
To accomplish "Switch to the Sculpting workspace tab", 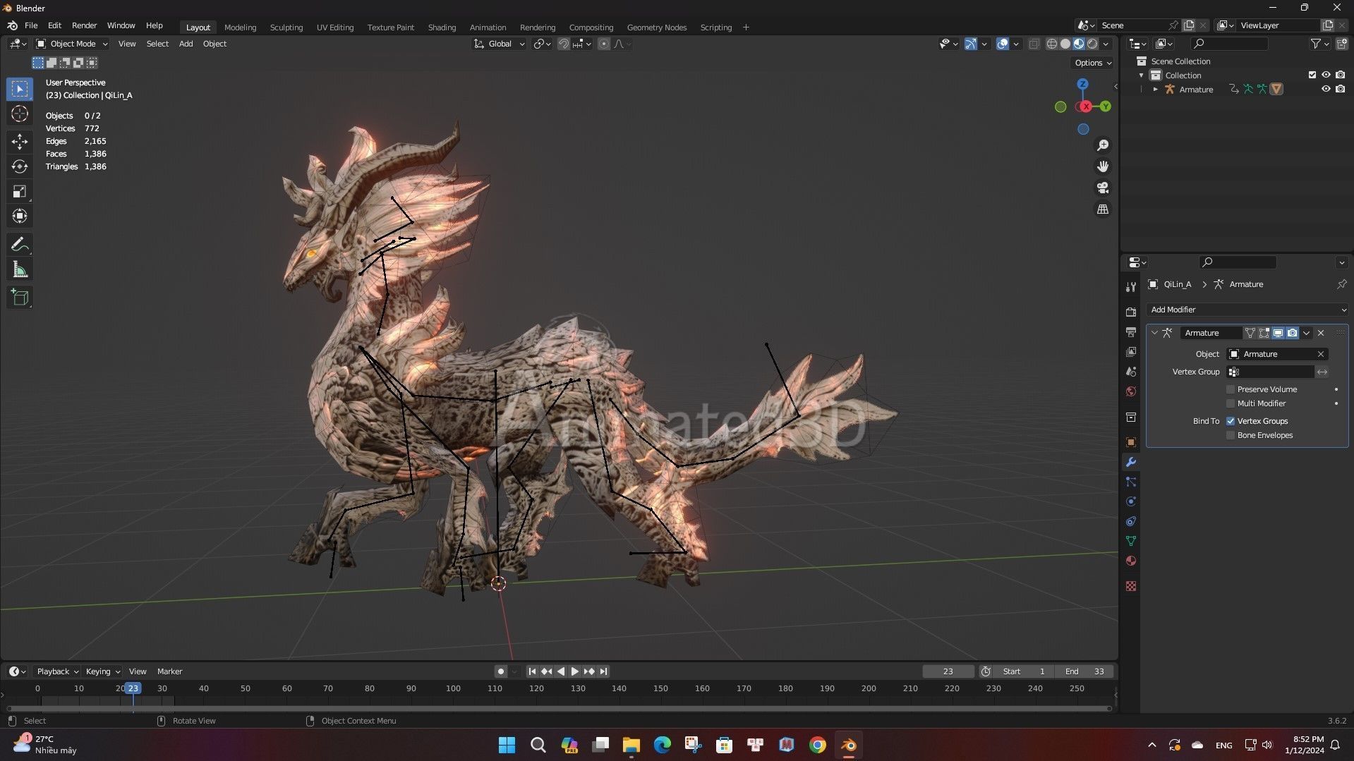I will [286, 28].
